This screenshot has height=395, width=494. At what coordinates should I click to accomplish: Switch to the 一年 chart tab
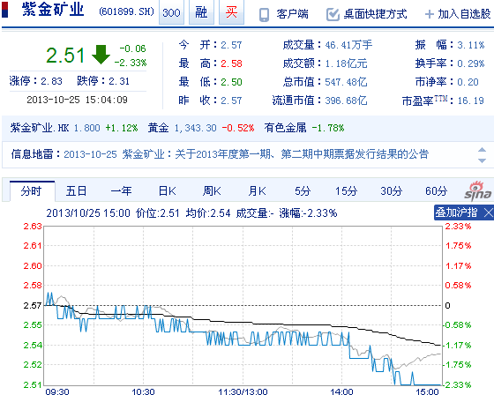coord(122,191)
